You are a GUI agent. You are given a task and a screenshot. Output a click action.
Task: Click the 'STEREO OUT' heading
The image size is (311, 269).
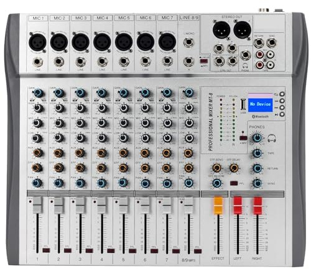[232, 17]
